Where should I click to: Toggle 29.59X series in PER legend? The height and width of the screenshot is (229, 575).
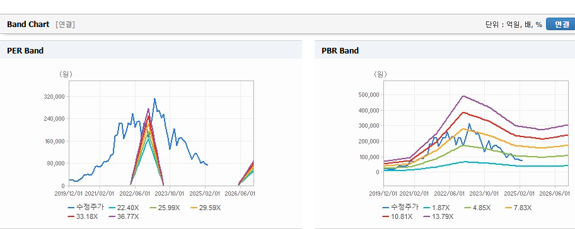tap(206, 208)
